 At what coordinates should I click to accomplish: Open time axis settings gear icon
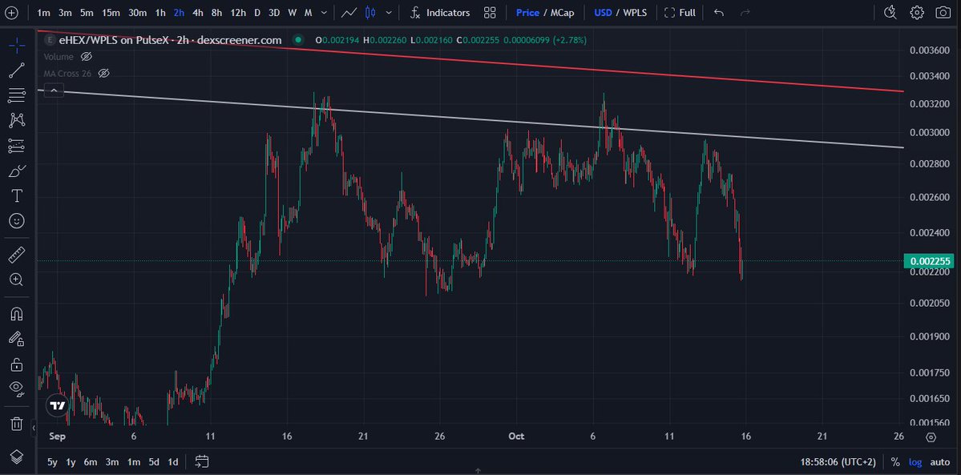click(931, 437)
